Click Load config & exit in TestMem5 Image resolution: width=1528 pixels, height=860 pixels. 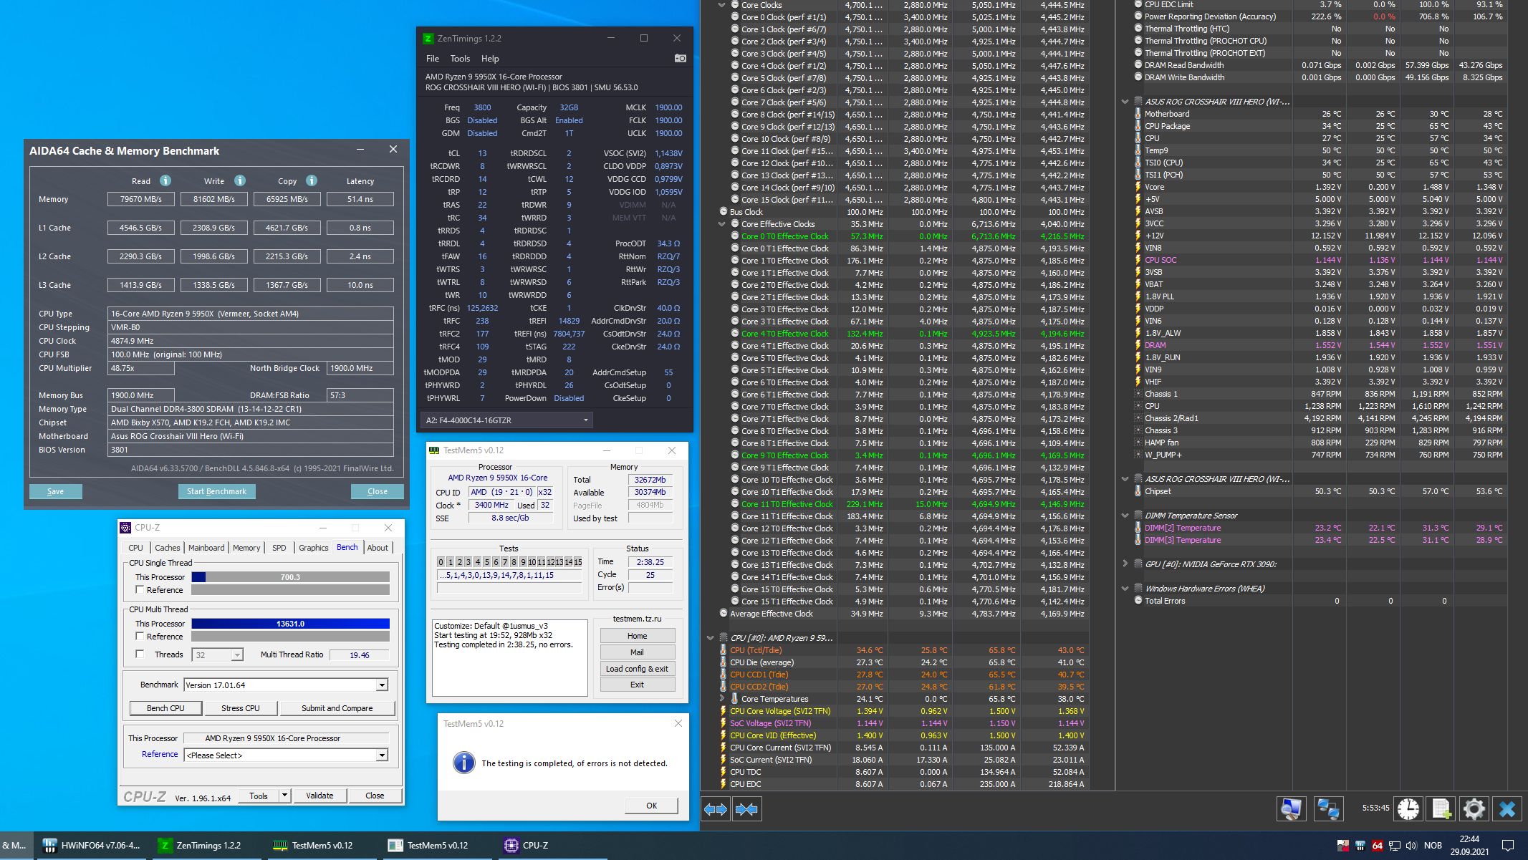tap(637, 669)
